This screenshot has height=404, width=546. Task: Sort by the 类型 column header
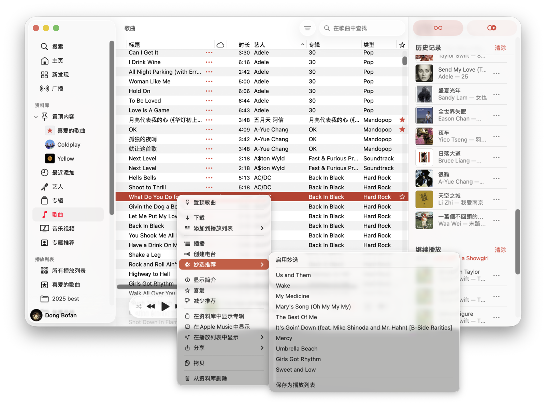tap(369, 45)
